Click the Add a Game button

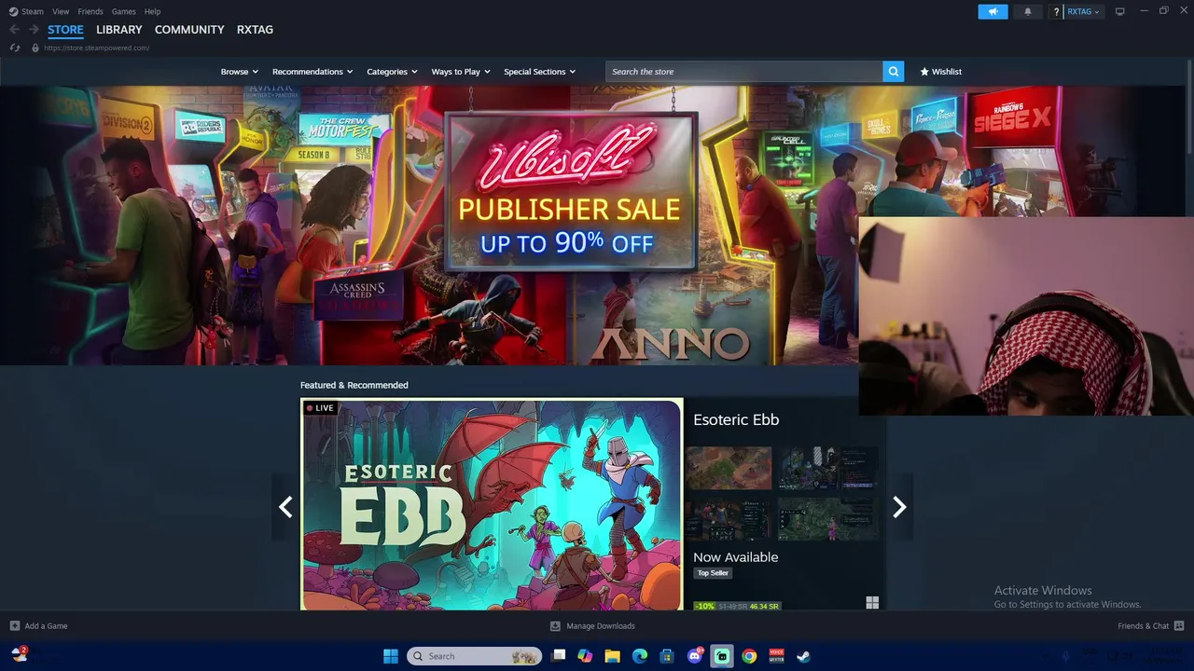pyautogui.click(x=38, y=626)
